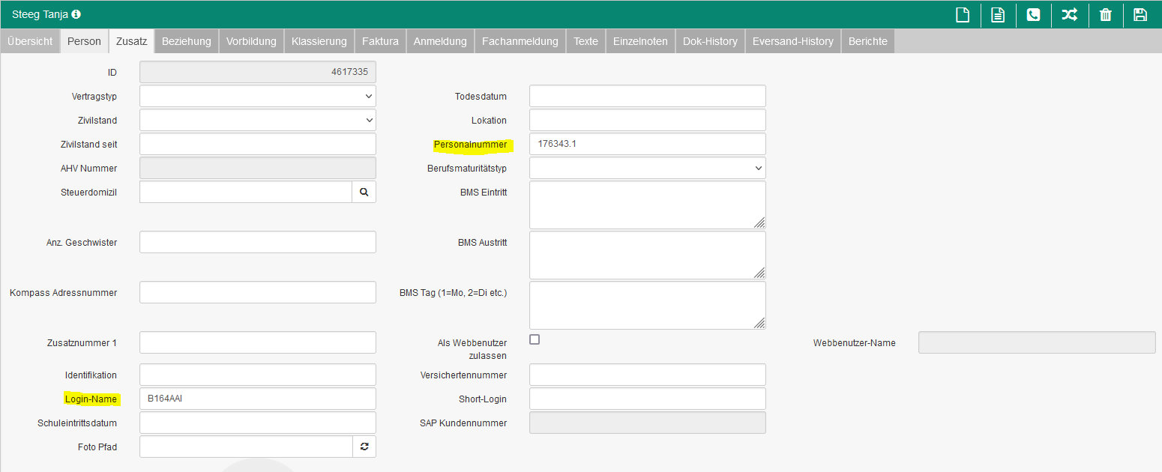The width and height of the screenshot is (1162, 472).
Task: Switch to the Person tab
Action: tap(84, 41)
